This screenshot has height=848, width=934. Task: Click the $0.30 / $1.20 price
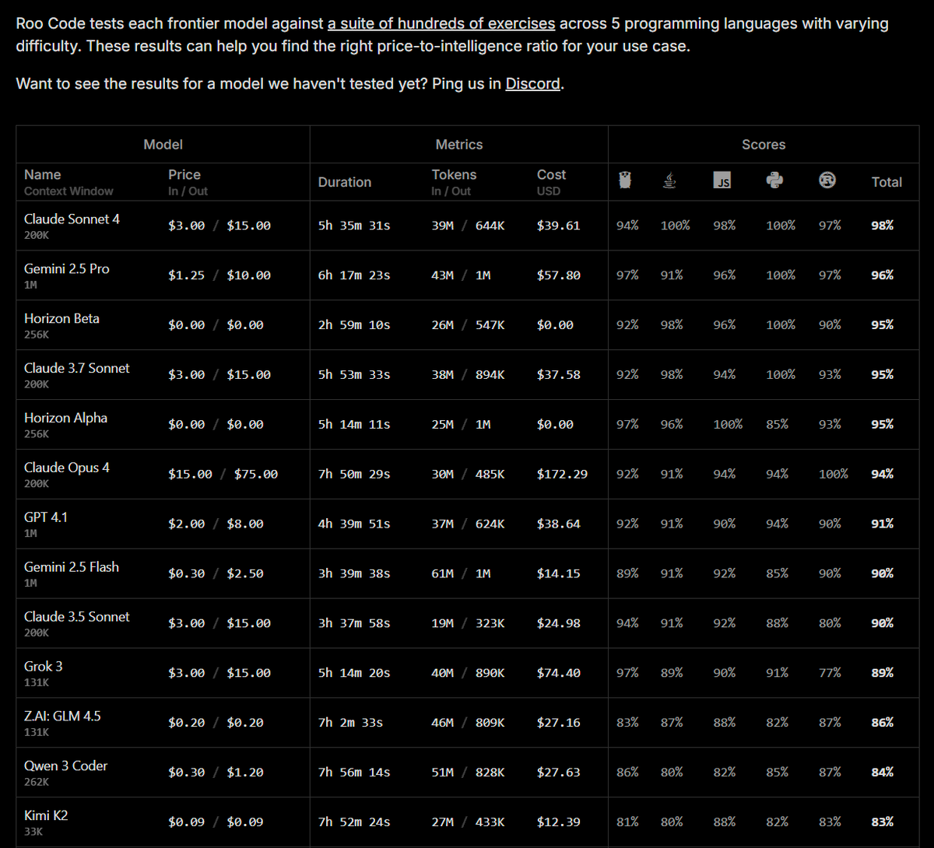[x=216, y=773]
